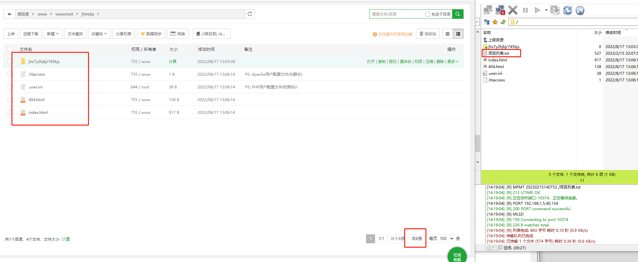Viewport: 638px width, 262px height.
Task: Click the 重命名 link for the folder row
Action: pyautogui.click(x=406, y=61)
